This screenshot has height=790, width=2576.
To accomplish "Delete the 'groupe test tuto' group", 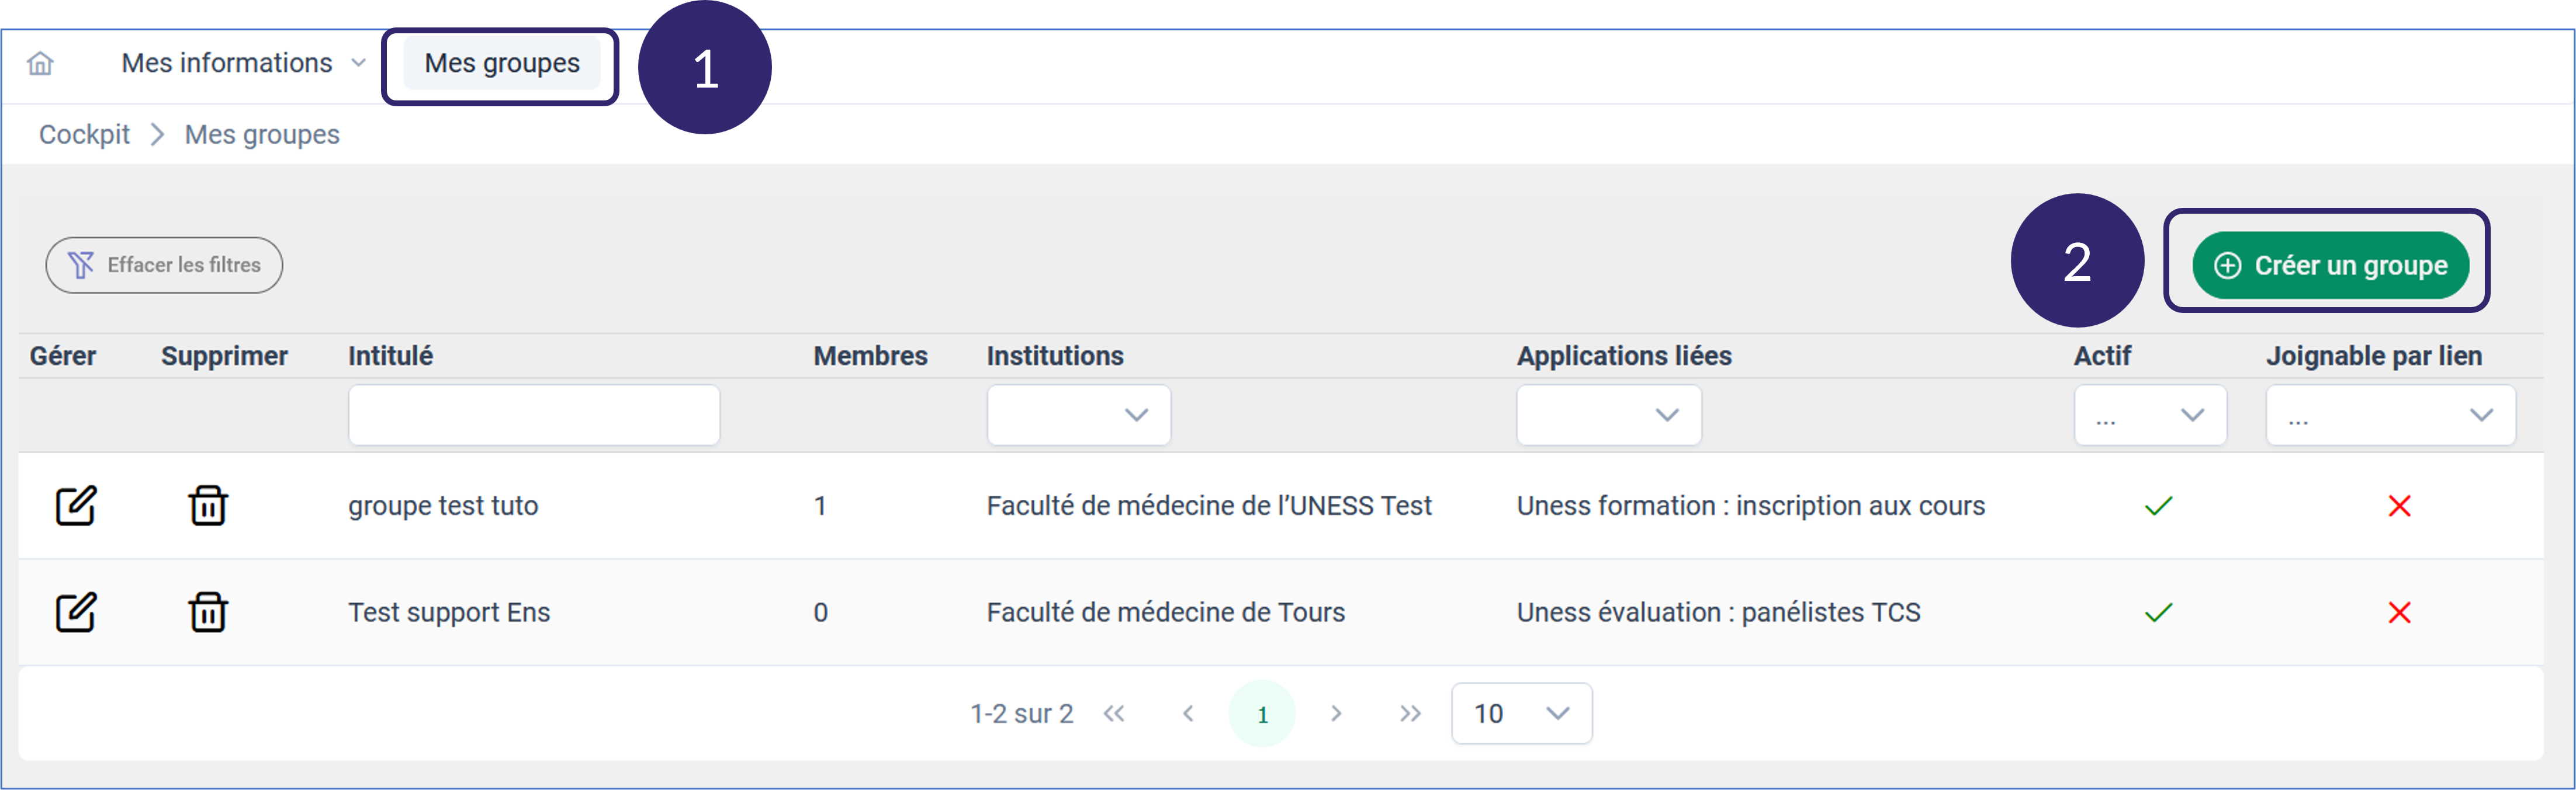I will (x=208, y=506).
